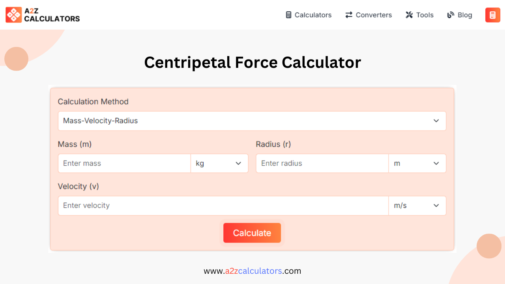The width and height of the screenshot is (505, 284).
Task: Click the chevron on the m/s unit selector
Action: (436, 206)
